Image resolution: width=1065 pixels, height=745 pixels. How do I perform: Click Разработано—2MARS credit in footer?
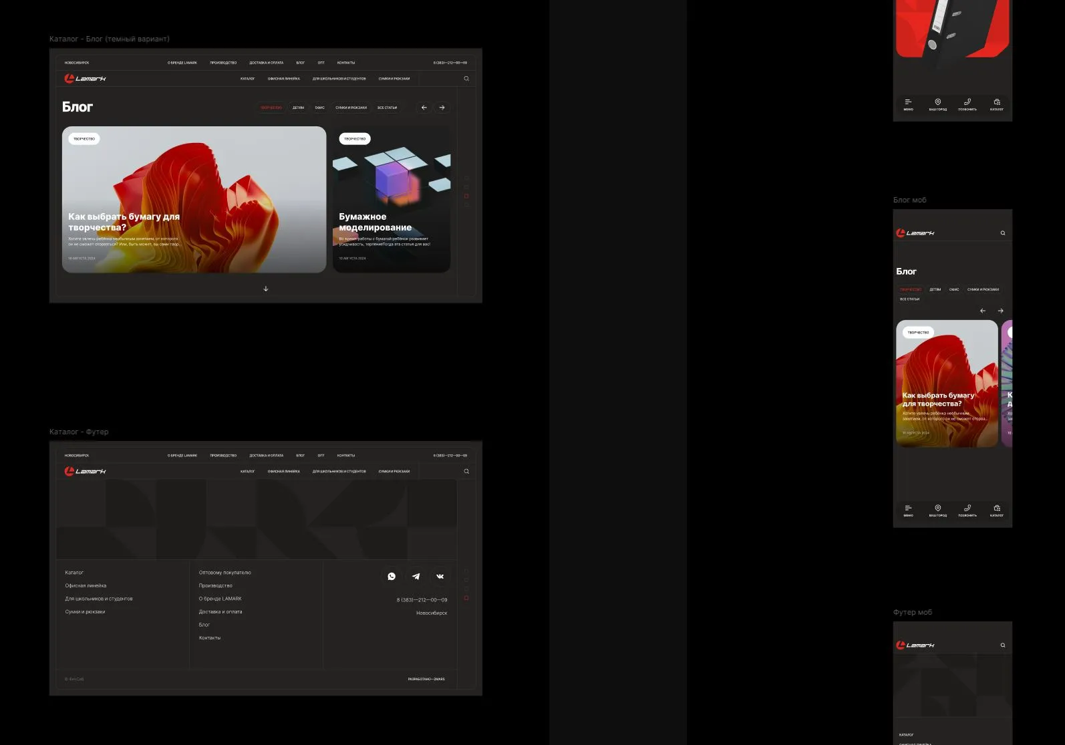(426, 680)
